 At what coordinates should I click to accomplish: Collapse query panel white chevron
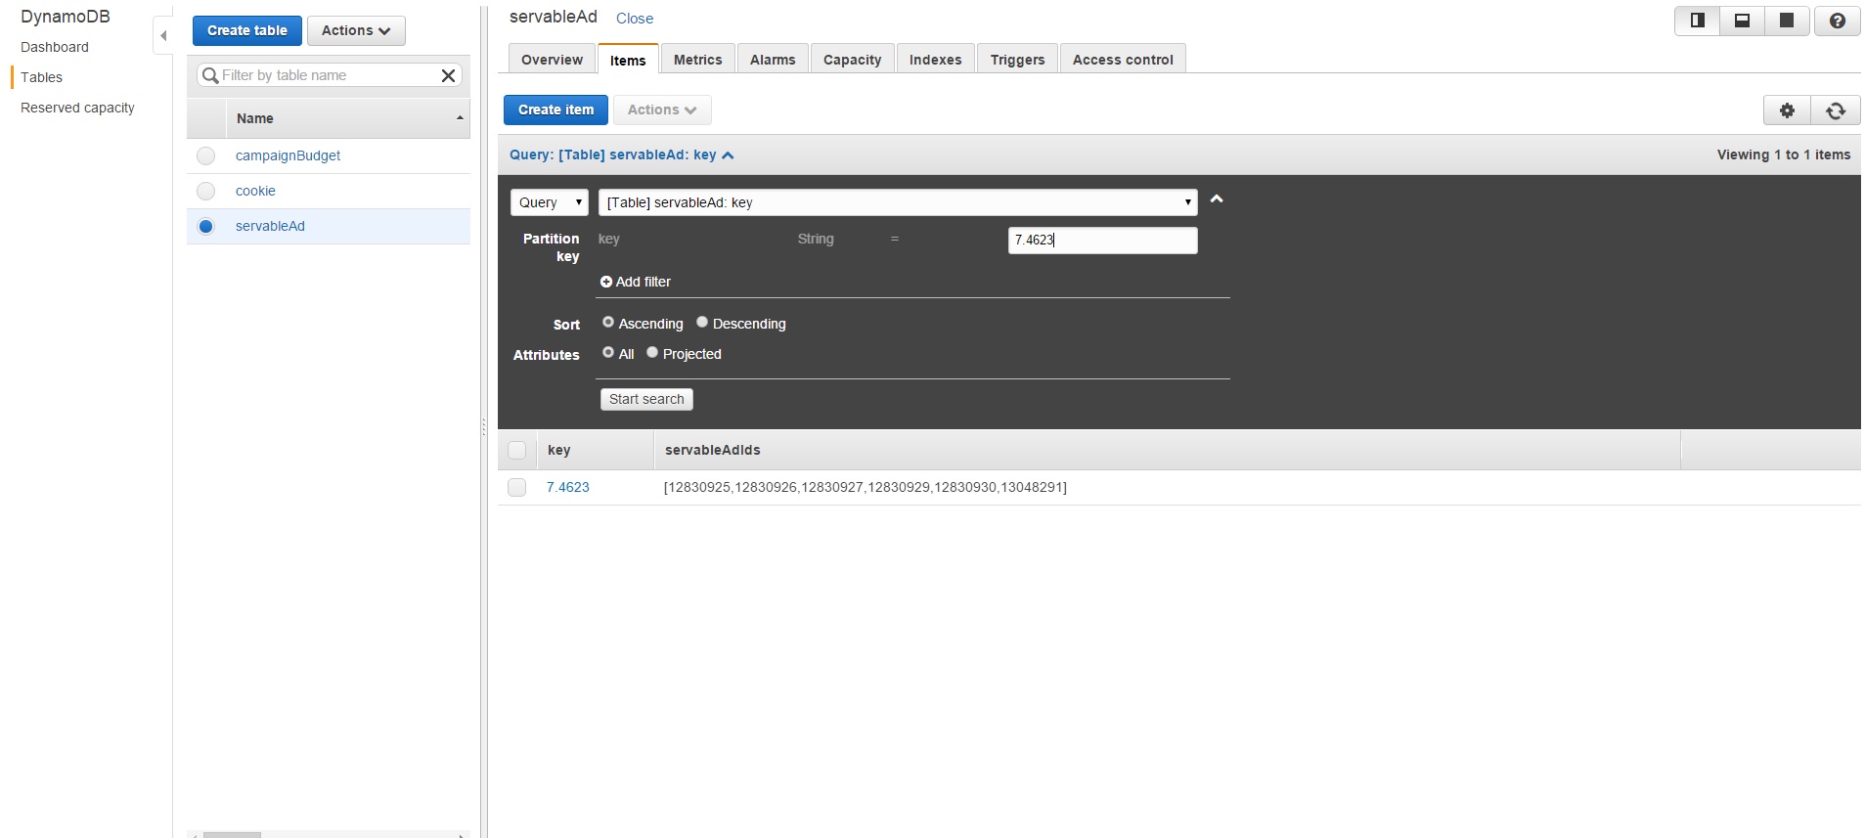click(1217, 198)
